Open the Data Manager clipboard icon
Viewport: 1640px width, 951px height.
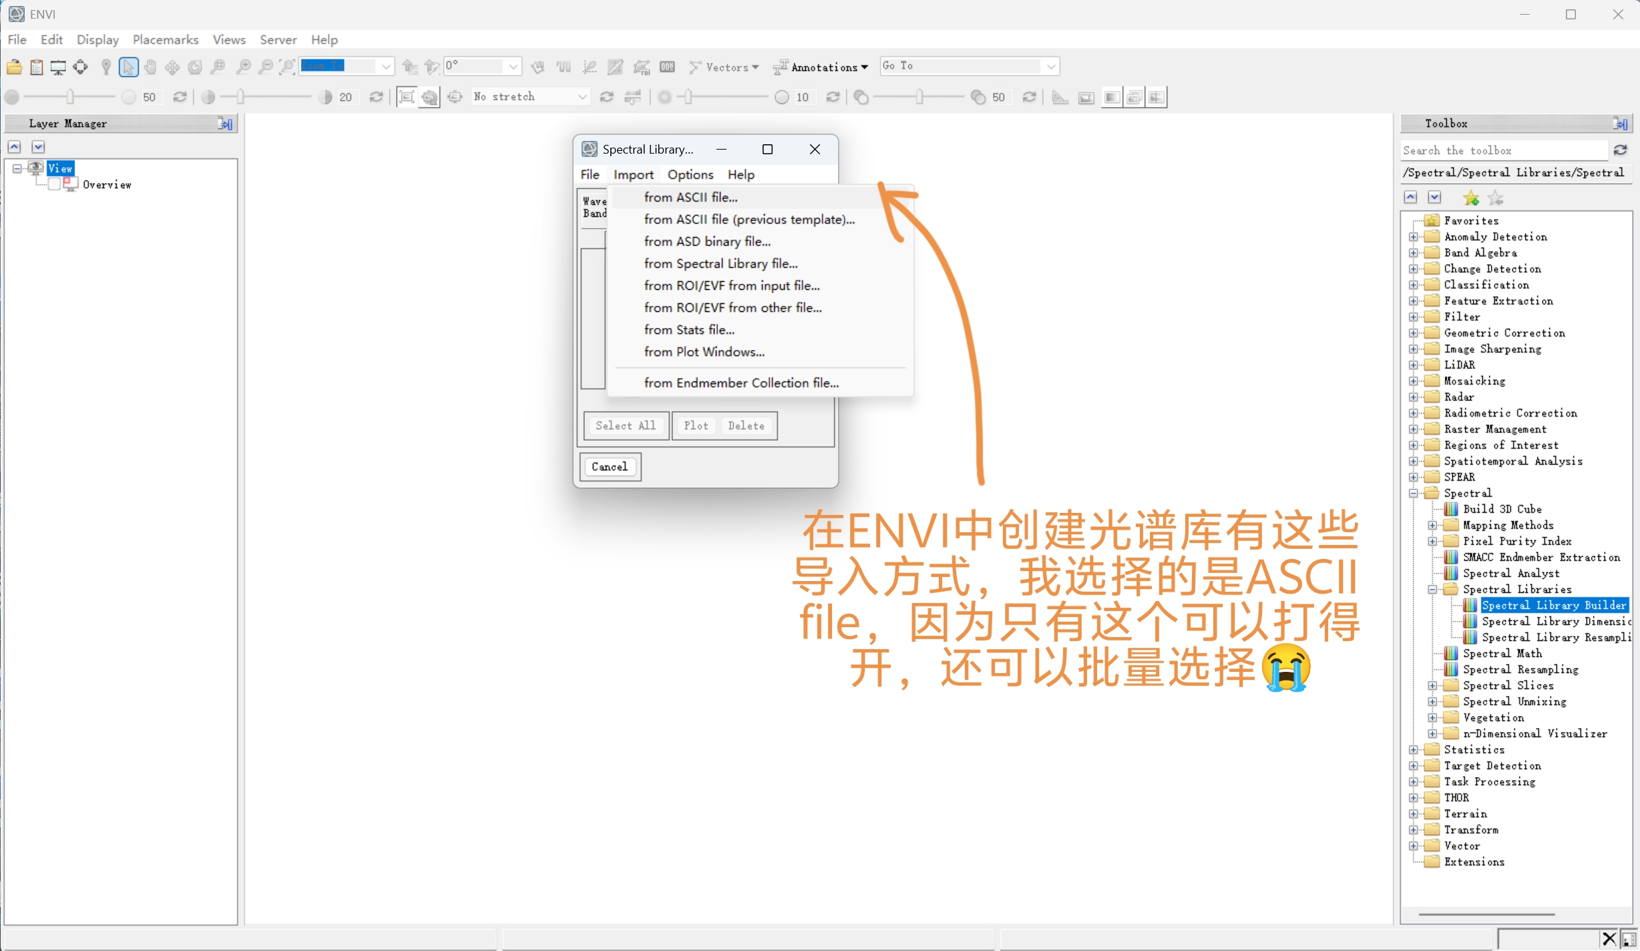point(37,67)
